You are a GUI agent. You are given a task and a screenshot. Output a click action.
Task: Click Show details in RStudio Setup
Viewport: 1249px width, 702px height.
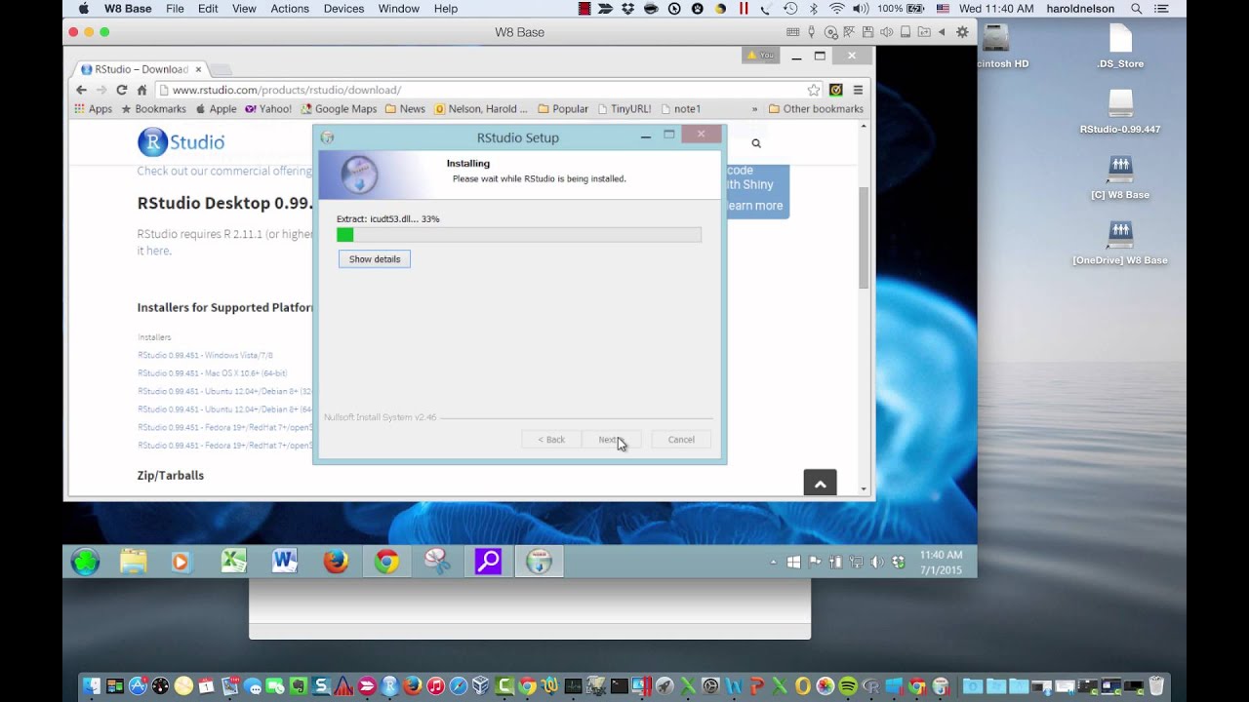click(375, 259)
